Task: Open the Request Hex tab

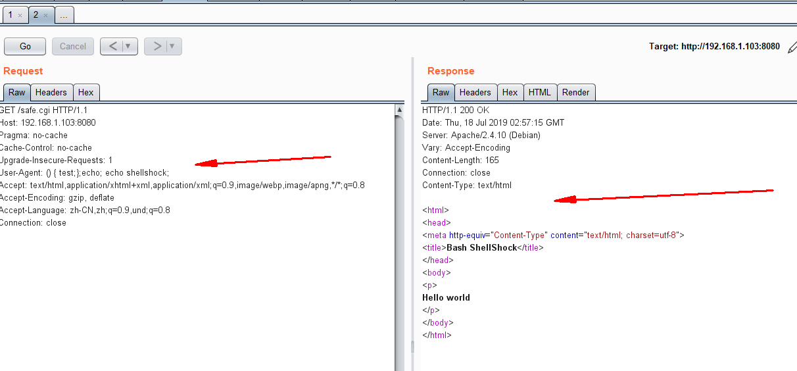Action: point(86,93)
